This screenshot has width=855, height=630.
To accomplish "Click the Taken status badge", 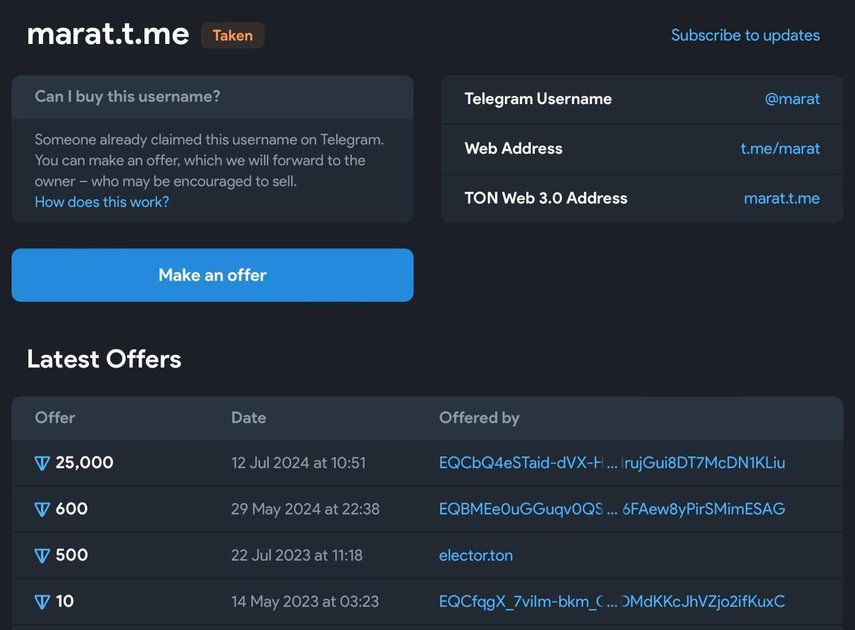I will [x=232, y=35].
